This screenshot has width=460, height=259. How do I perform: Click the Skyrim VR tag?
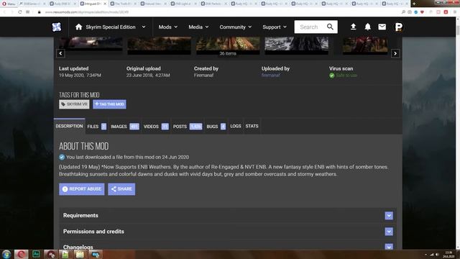(74, 104)
